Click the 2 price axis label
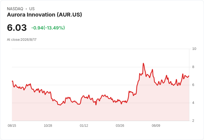The height and width of the screenshot is (140, 204). click(x=193, y=121)
